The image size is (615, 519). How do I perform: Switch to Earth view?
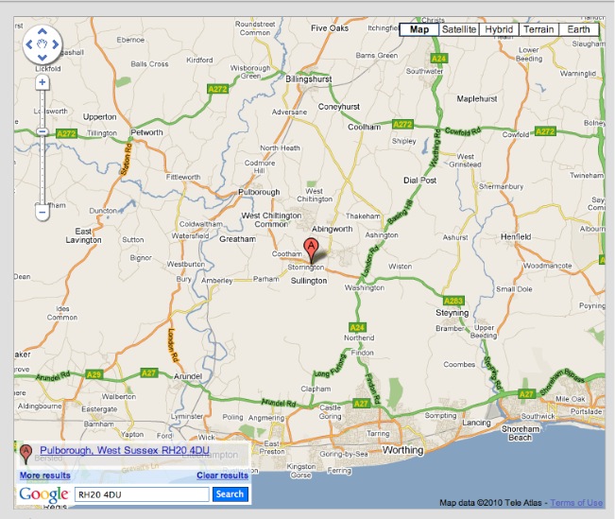tap(578, 29)
